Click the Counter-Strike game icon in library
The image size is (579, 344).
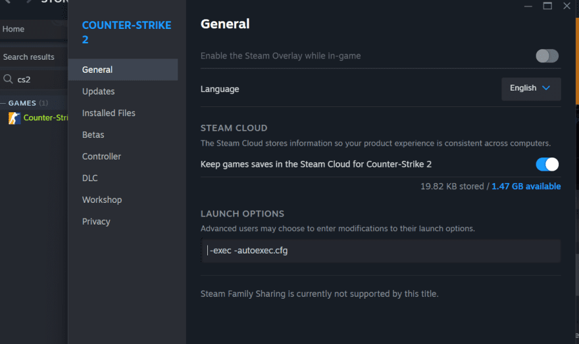coord(14,118)
